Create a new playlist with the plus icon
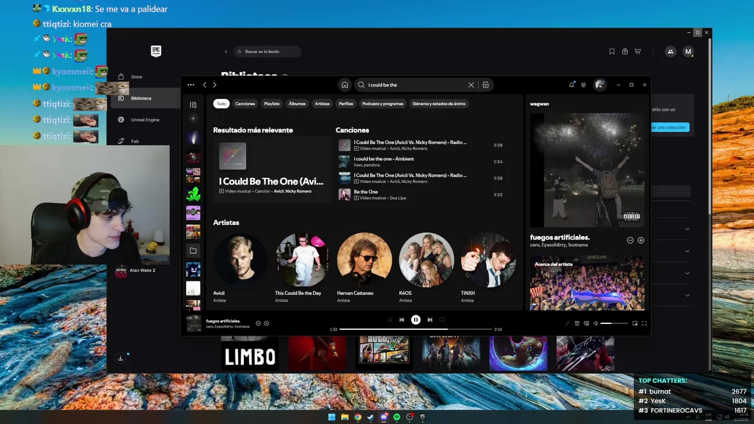 point(193,119)
